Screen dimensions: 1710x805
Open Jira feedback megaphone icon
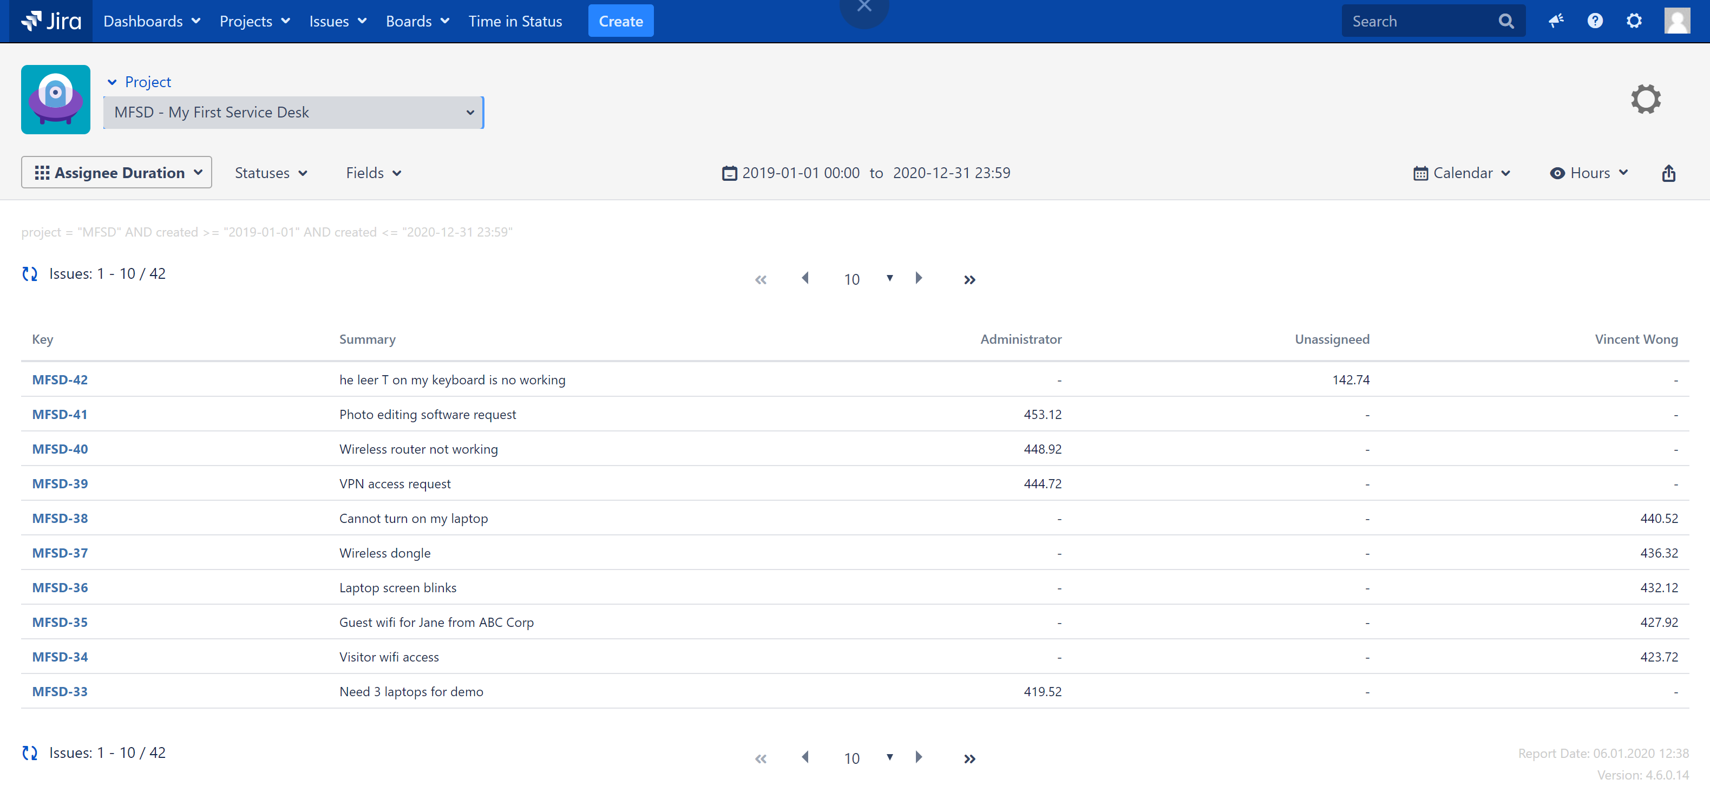coord(1555,21)
